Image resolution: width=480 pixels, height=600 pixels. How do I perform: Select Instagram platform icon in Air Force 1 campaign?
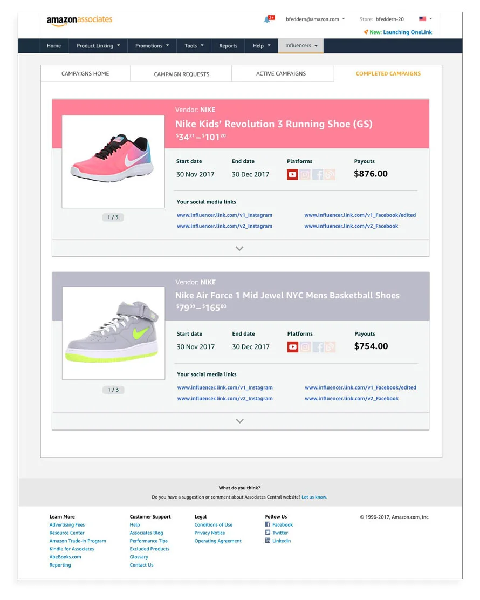[x=305, y=347]
